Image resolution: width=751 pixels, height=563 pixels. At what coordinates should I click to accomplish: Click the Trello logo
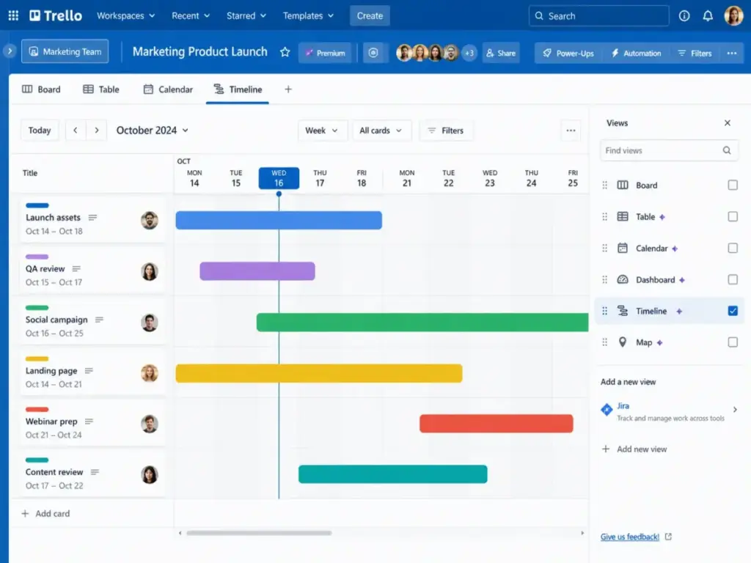coord(56,16)
